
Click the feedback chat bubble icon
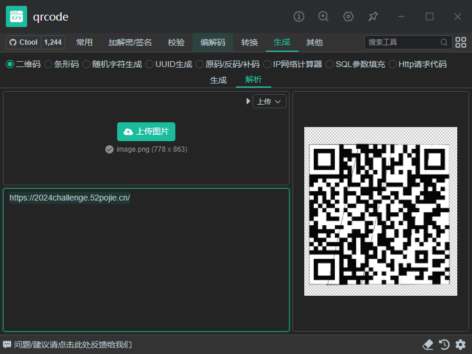click(x=7, y=345)
